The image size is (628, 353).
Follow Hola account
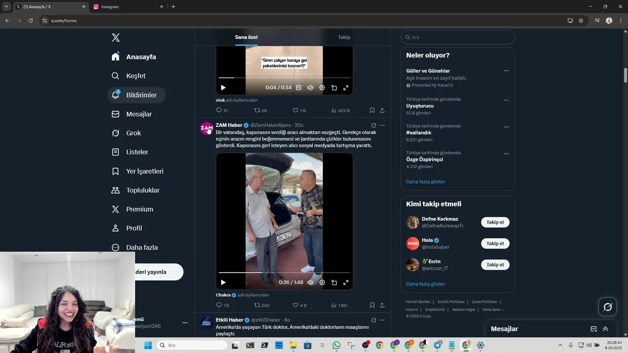tap(495, 244)
